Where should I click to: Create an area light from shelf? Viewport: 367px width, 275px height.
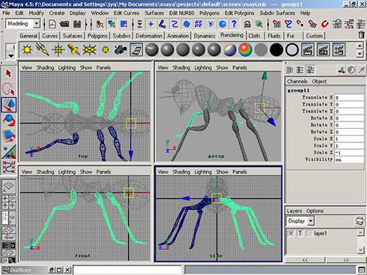[x=89, y=49]
